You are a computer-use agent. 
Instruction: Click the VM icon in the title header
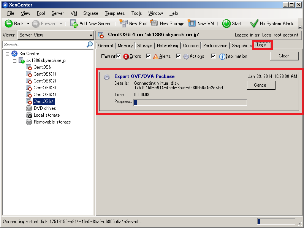(101, 35)
